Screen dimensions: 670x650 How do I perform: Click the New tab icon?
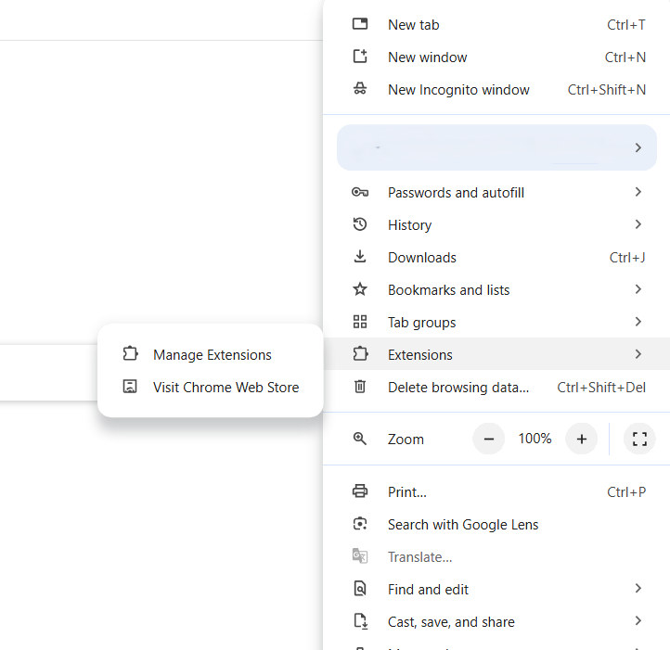[x=360, y=25]
